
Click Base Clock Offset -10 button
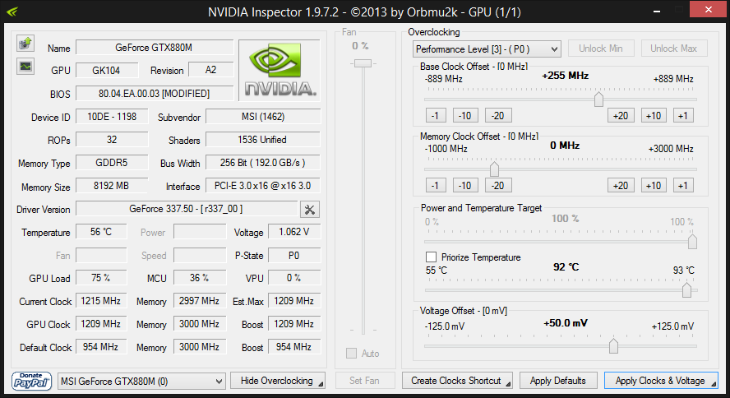click(464, 115)
